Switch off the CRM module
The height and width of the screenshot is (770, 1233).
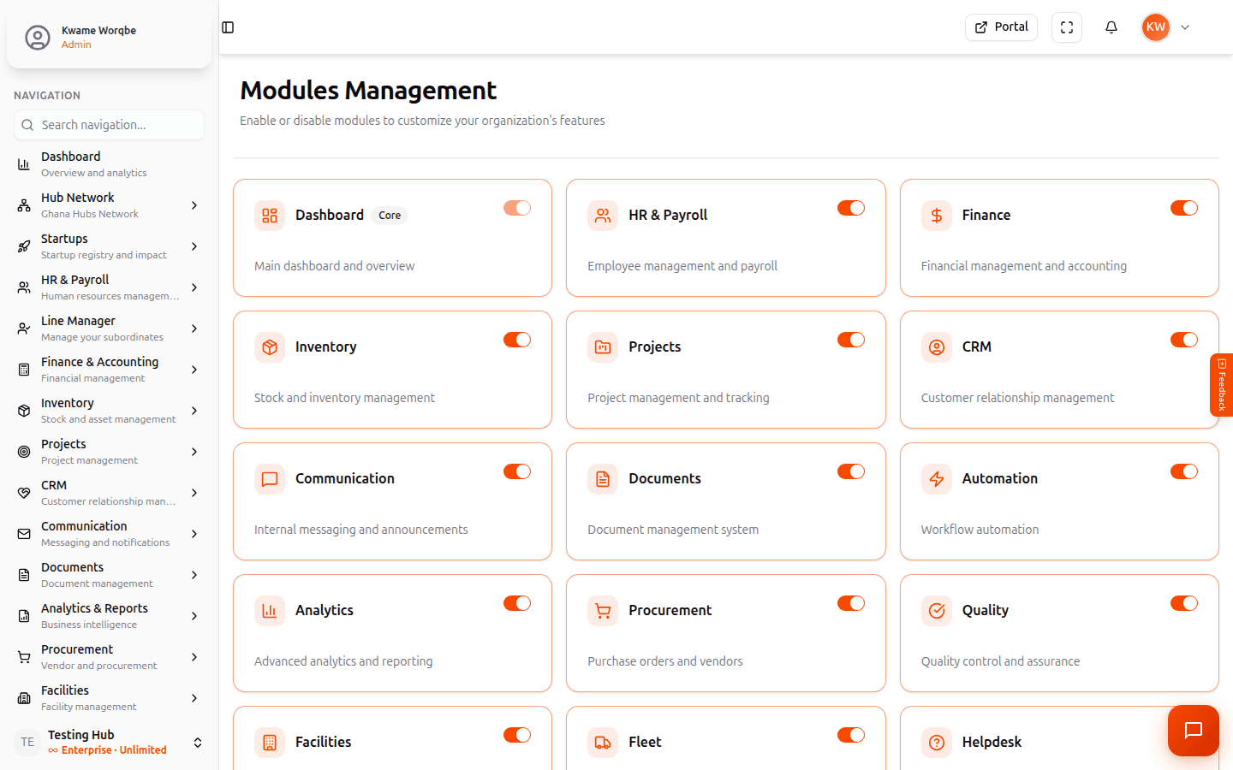click(x=1184, y=340)
